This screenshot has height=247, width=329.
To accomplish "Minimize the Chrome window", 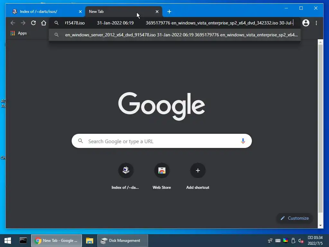I will point(286,8).
